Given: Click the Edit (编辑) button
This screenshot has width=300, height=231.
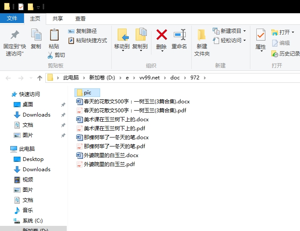Looking at the screenshot, I should point(281,43).
